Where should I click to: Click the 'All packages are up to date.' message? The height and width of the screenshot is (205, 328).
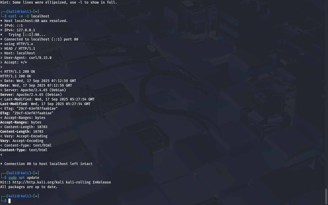[x=29, y=187]
